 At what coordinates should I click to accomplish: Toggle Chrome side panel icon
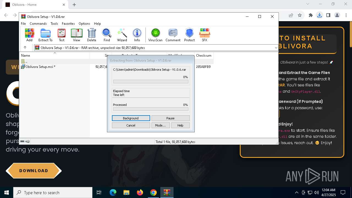pos(328,15)
